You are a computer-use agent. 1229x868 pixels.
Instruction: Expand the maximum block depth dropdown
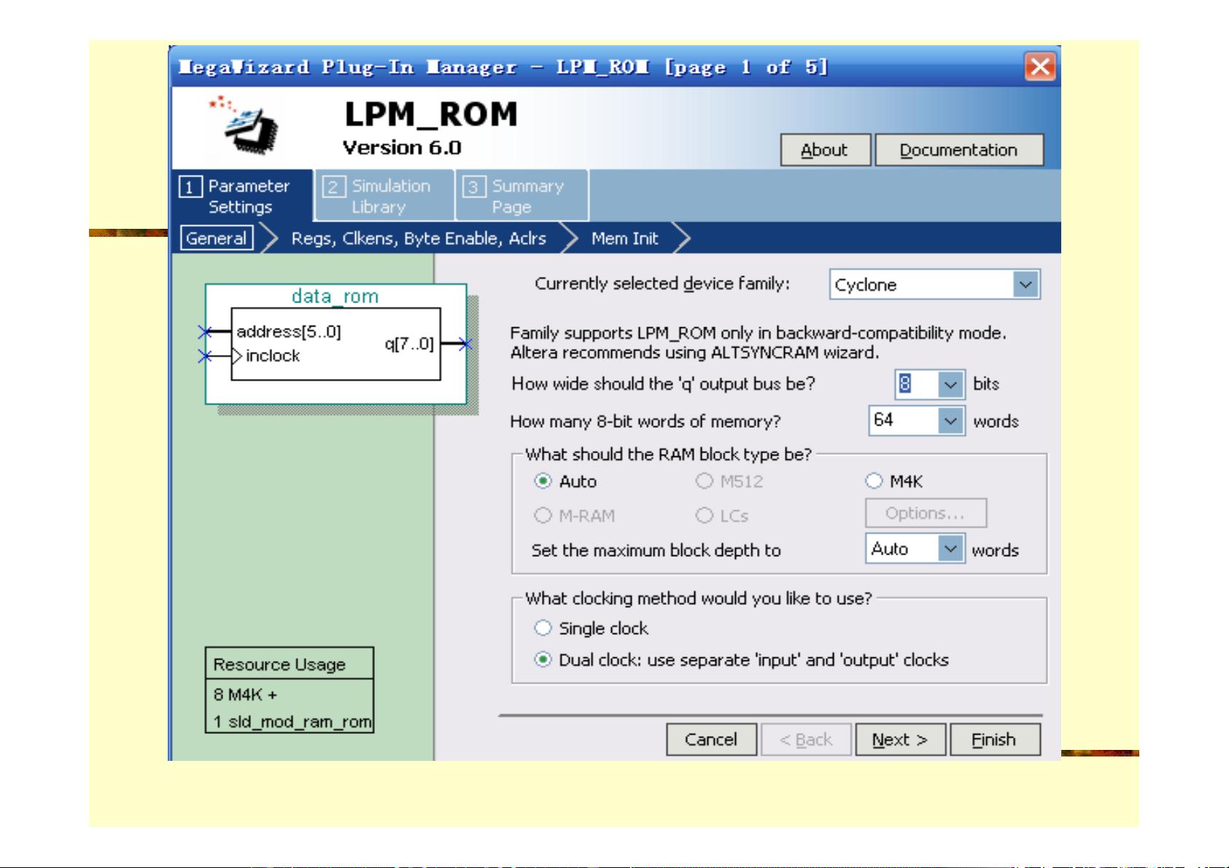pos(950,549)
